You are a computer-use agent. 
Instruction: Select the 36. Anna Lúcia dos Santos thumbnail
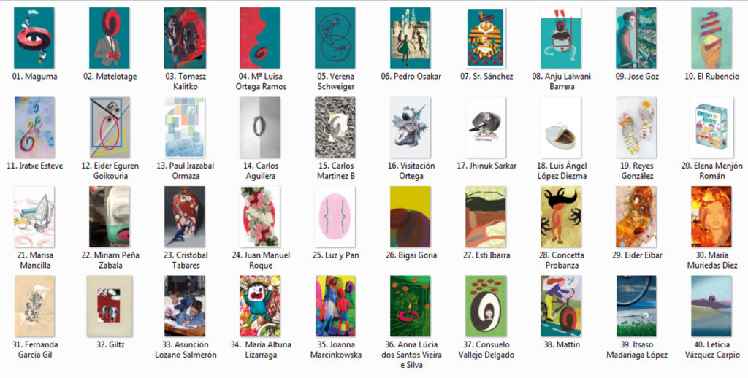411,306
